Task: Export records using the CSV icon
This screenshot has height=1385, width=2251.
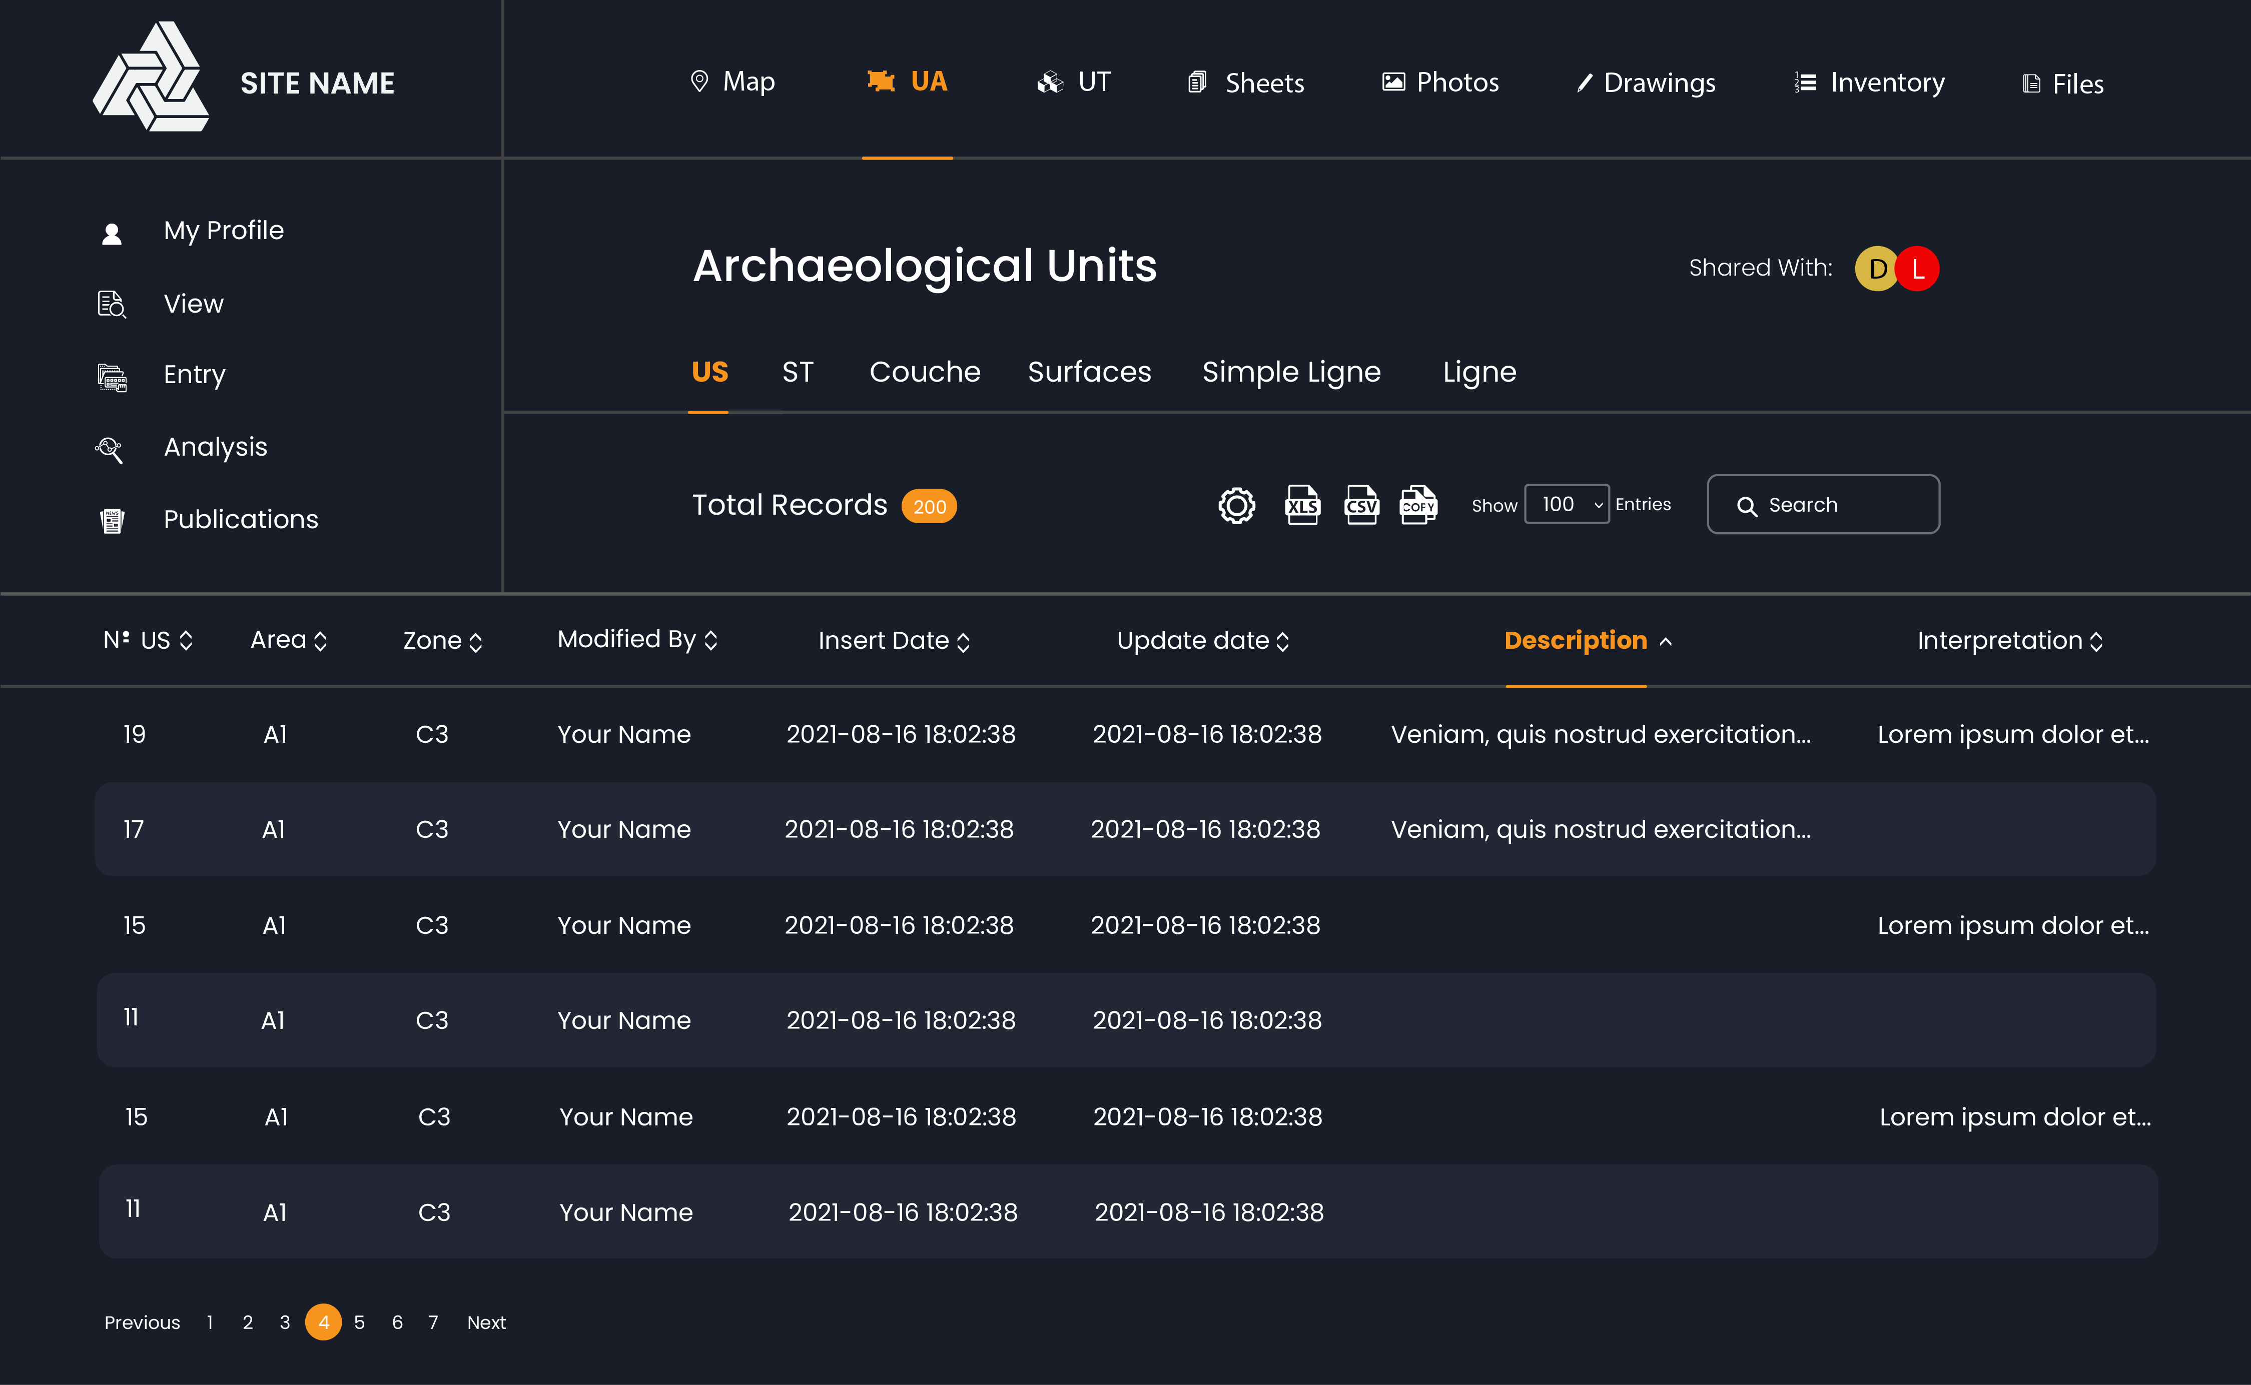Action: [x=1360, y=505]
